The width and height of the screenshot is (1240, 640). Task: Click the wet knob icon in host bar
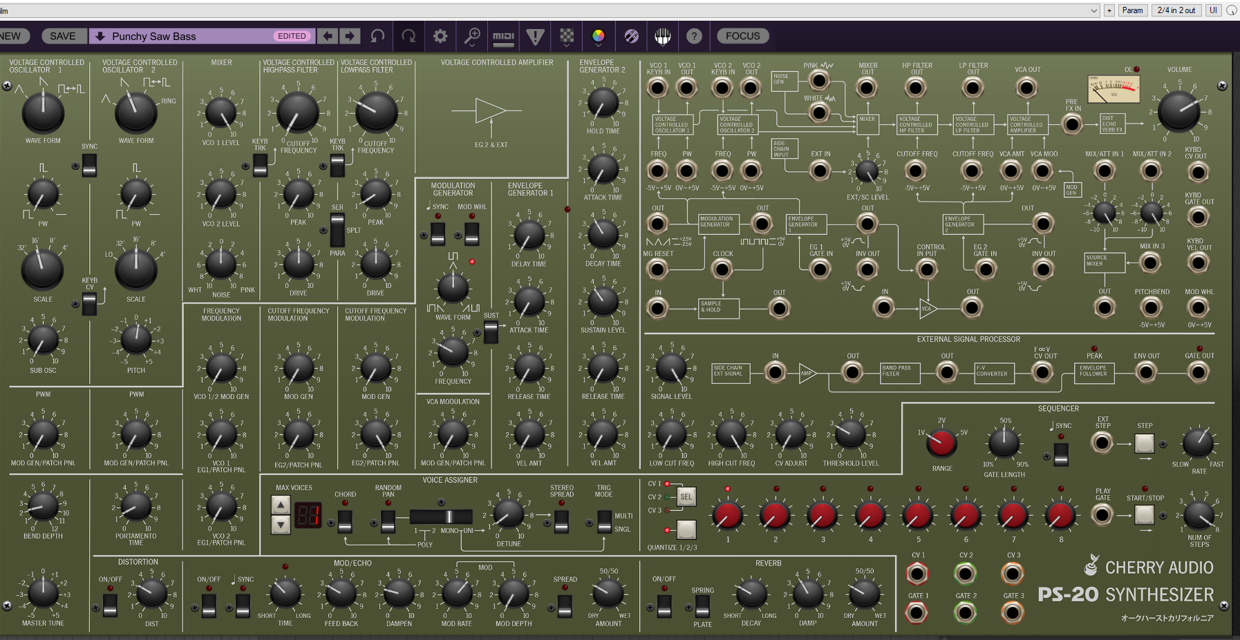1232,10
